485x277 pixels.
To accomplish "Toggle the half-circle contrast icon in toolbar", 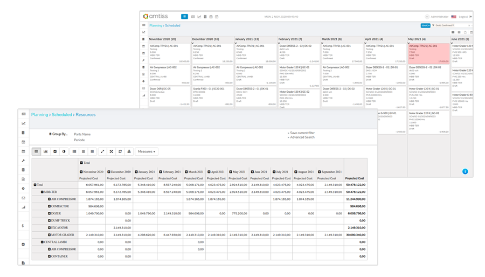I will tap(64, 151).
